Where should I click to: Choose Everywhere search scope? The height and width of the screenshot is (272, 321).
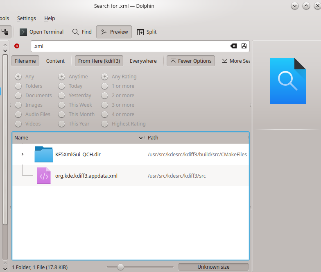pos(143,61)
